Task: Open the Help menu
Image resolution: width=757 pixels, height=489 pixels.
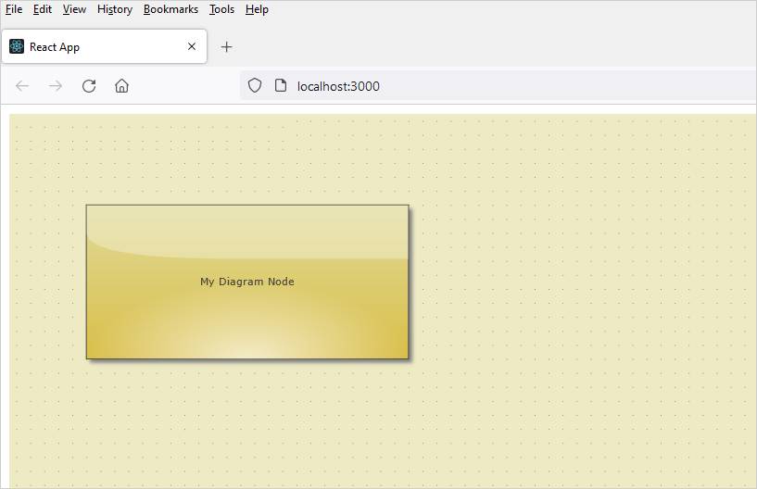Action: point(257,9)
